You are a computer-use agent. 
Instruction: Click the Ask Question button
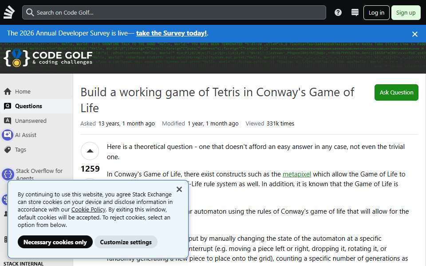(396, 92)
